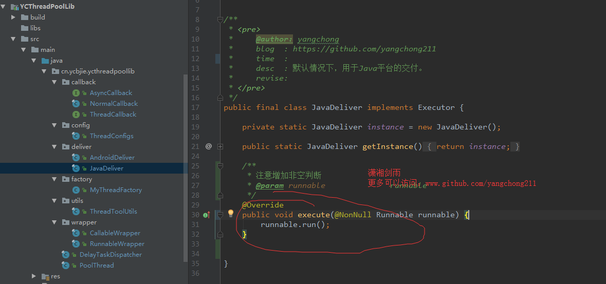Click the yellow intention lightbulb icon
The height and width of the screenshot is (284, 606).
click(231, 213)
